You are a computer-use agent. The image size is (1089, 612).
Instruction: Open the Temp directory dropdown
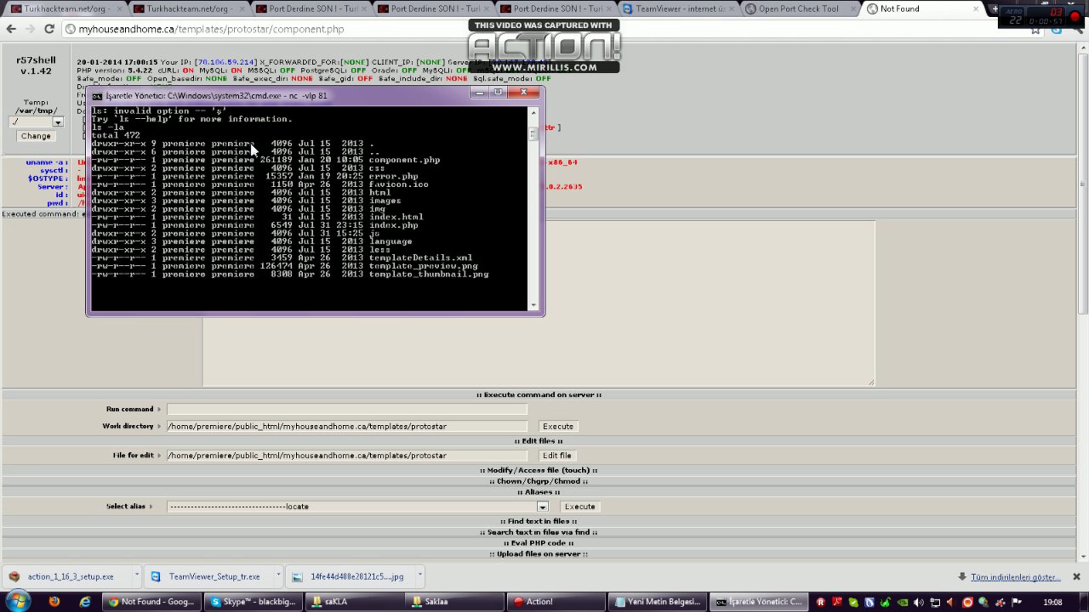58,122
